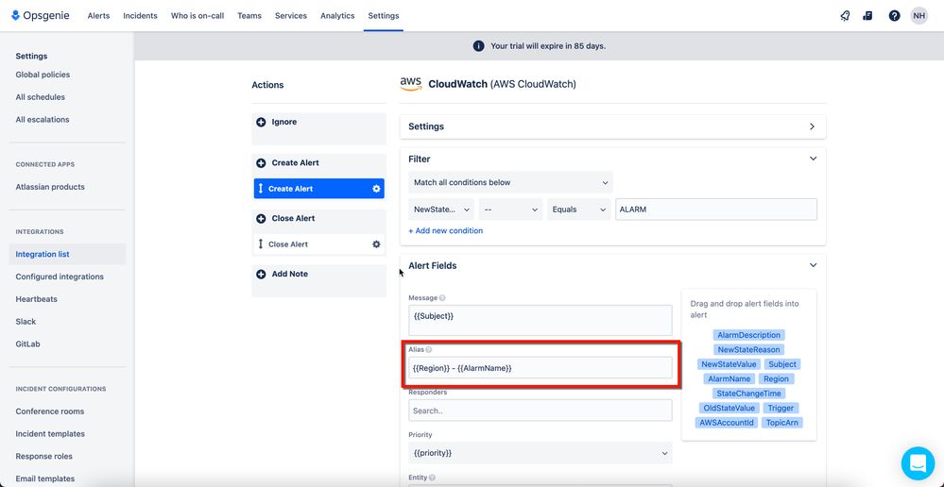Click the AWSAccountId field tag
The width and height of the screenshot is (944, 487).
726,423
